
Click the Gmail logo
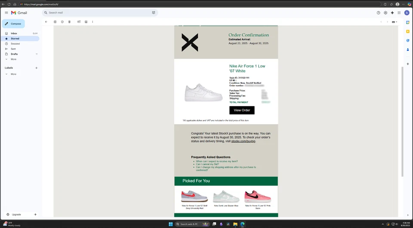19,12
